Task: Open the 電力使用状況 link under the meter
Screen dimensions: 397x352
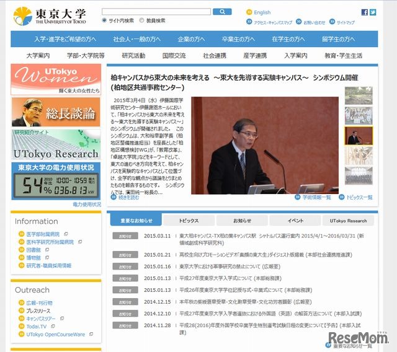Action: pos(87,204)
